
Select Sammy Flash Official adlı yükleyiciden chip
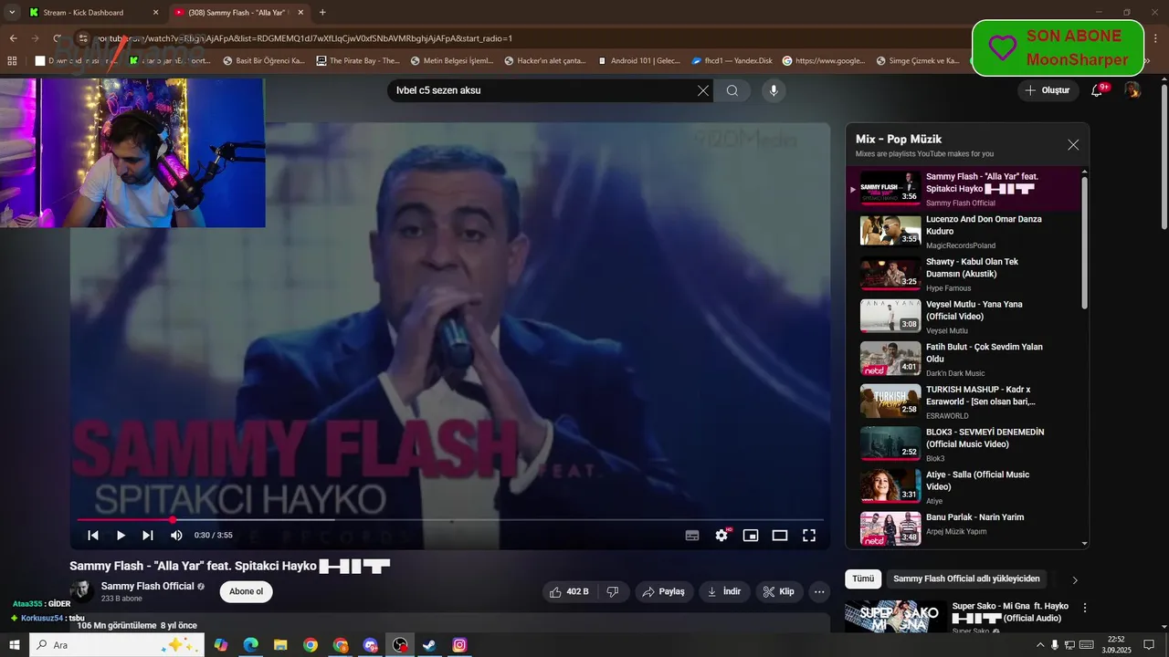[x=966, y=579]
